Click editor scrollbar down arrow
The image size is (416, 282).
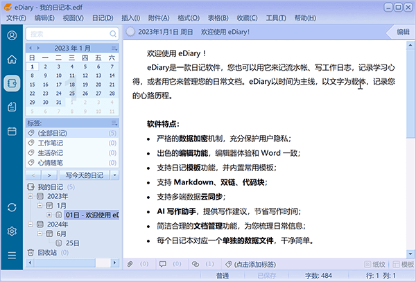(x=410, y=254)
